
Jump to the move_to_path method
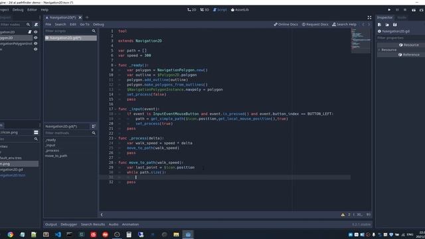[56, 156]
